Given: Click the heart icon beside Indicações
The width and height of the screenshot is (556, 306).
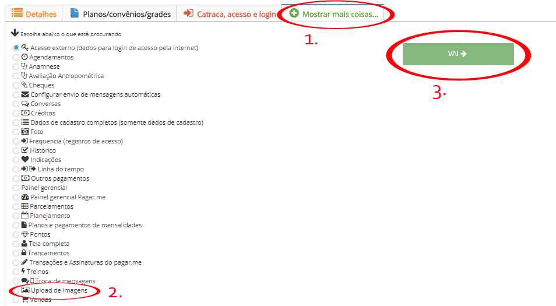Looking at the screenshot, I should pos(25,160).
